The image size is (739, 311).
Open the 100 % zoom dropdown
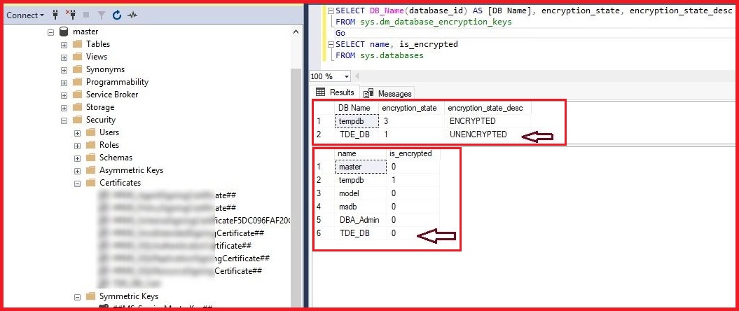(347, 76)
